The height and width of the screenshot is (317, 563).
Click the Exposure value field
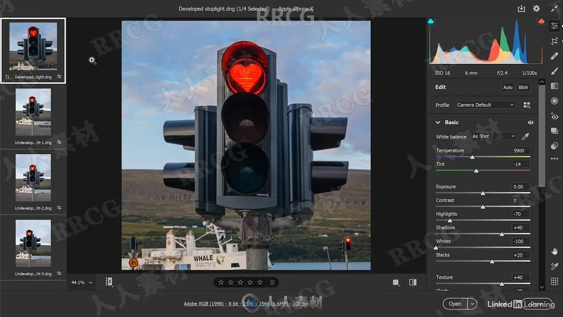point(520,187)
